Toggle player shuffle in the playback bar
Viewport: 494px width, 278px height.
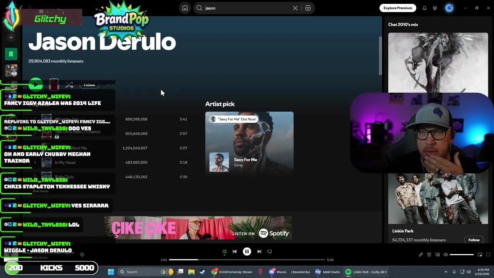(224, 252)
